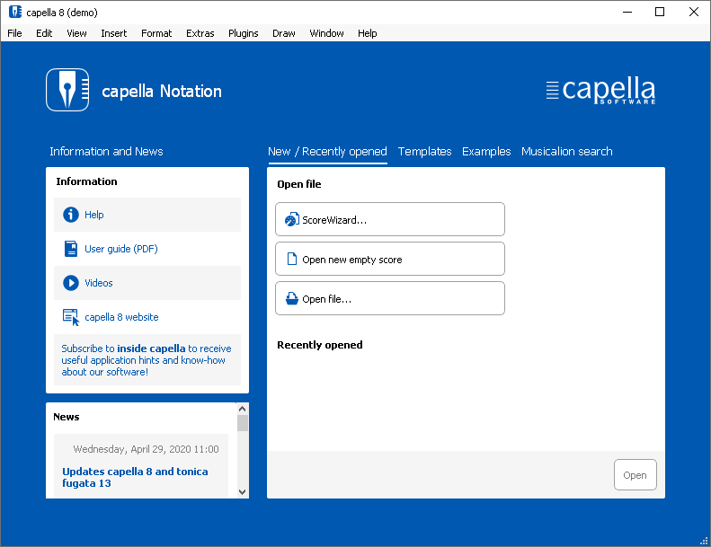Switch to the Templates tab

(424, 152)
